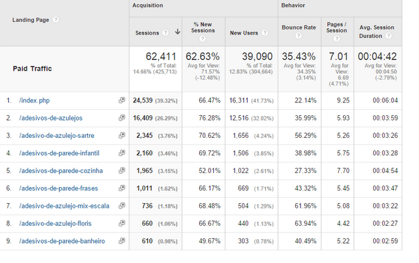Sort by Avg. Session Duration header
Image resolution: width=419 pixels, height=263 pixels.
click(x=376, y=31)
